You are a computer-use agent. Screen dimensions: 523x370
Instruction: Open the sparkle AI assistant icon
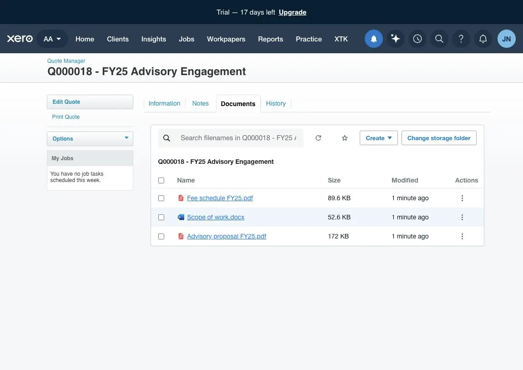(x=396, y=39)
